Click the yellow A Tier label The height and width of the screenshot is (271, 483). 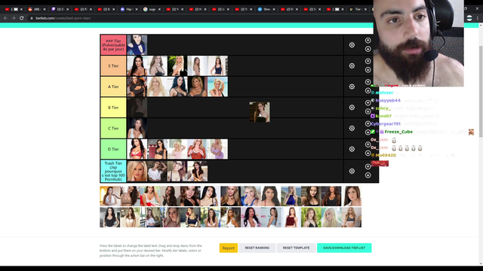(x=113, y=87)
